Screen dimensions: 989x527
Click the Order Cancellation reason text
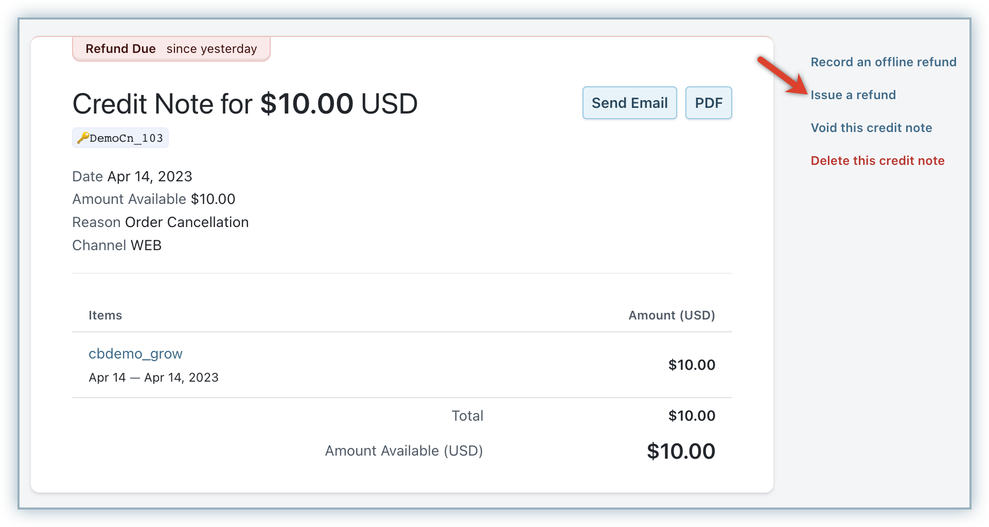tap(186, 222)
